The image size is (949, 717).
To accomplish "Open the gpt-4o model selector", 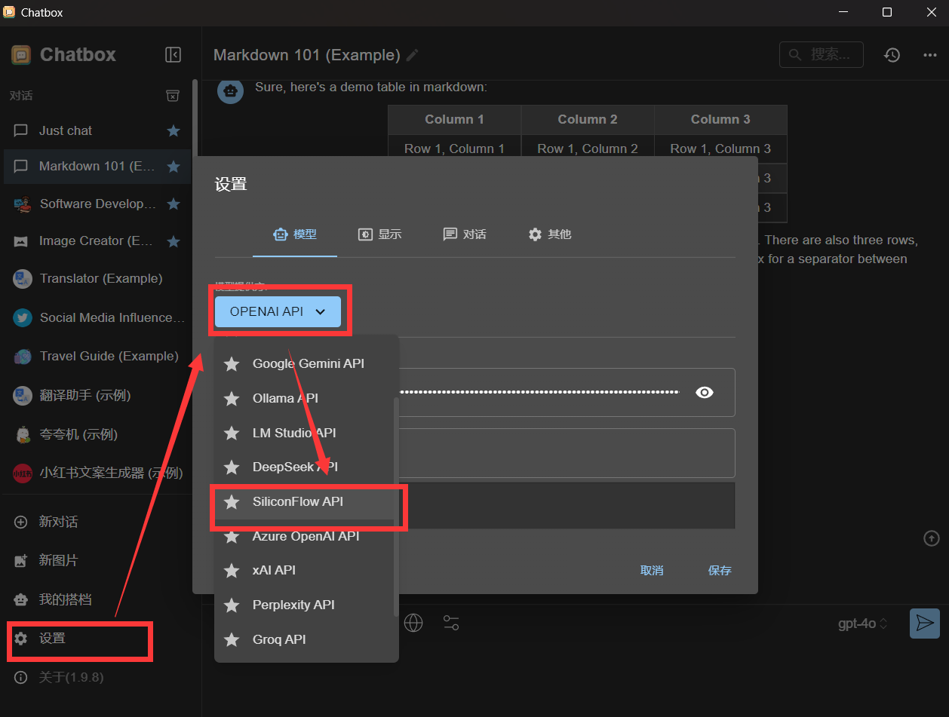I will point(863,624).
